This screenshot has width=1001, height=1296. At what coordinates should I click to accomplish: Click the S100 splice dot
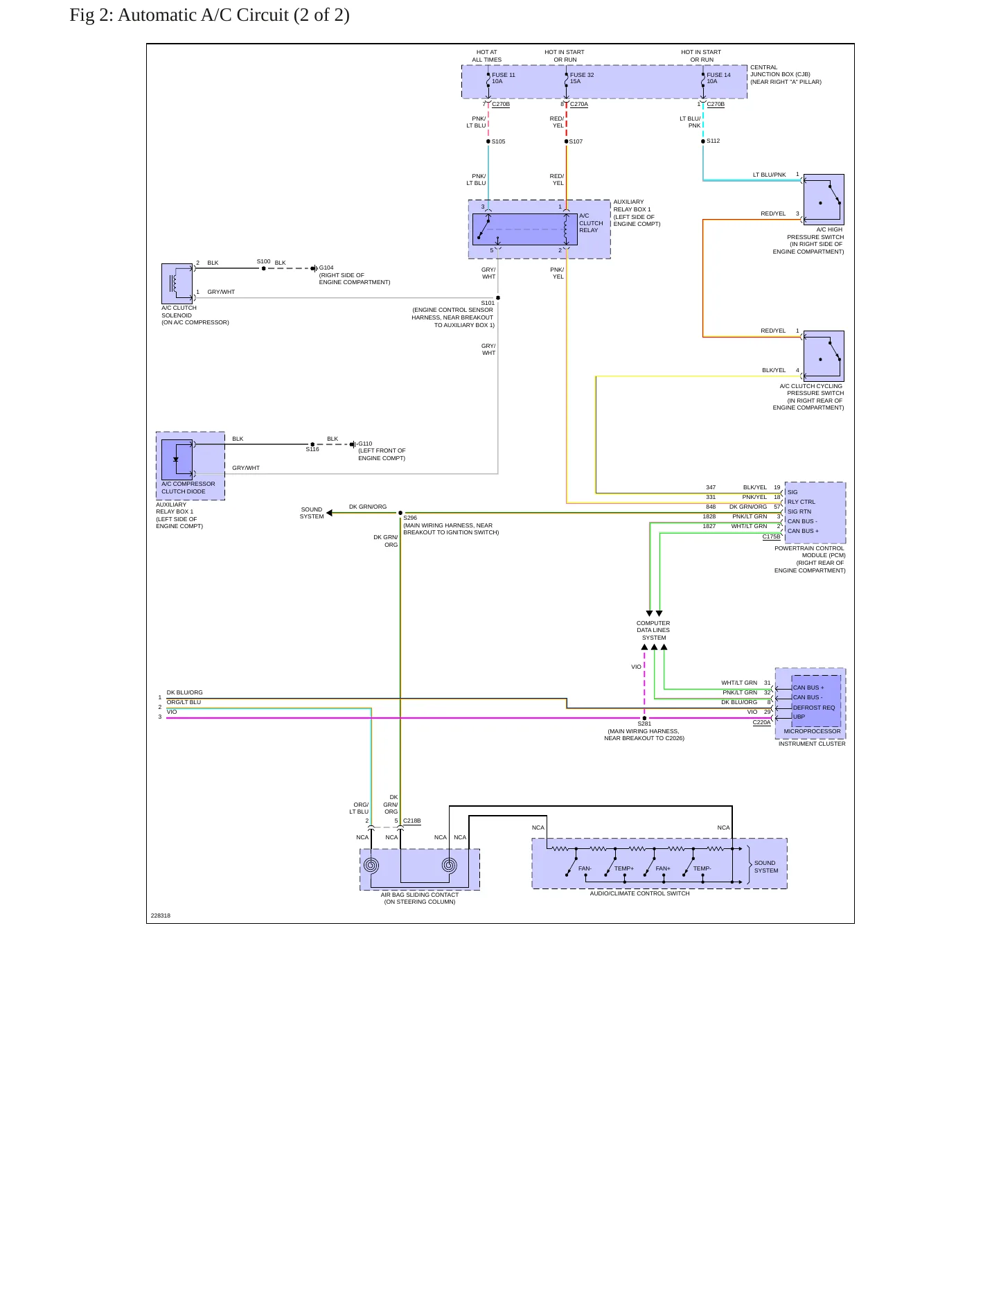coord(263,268)
